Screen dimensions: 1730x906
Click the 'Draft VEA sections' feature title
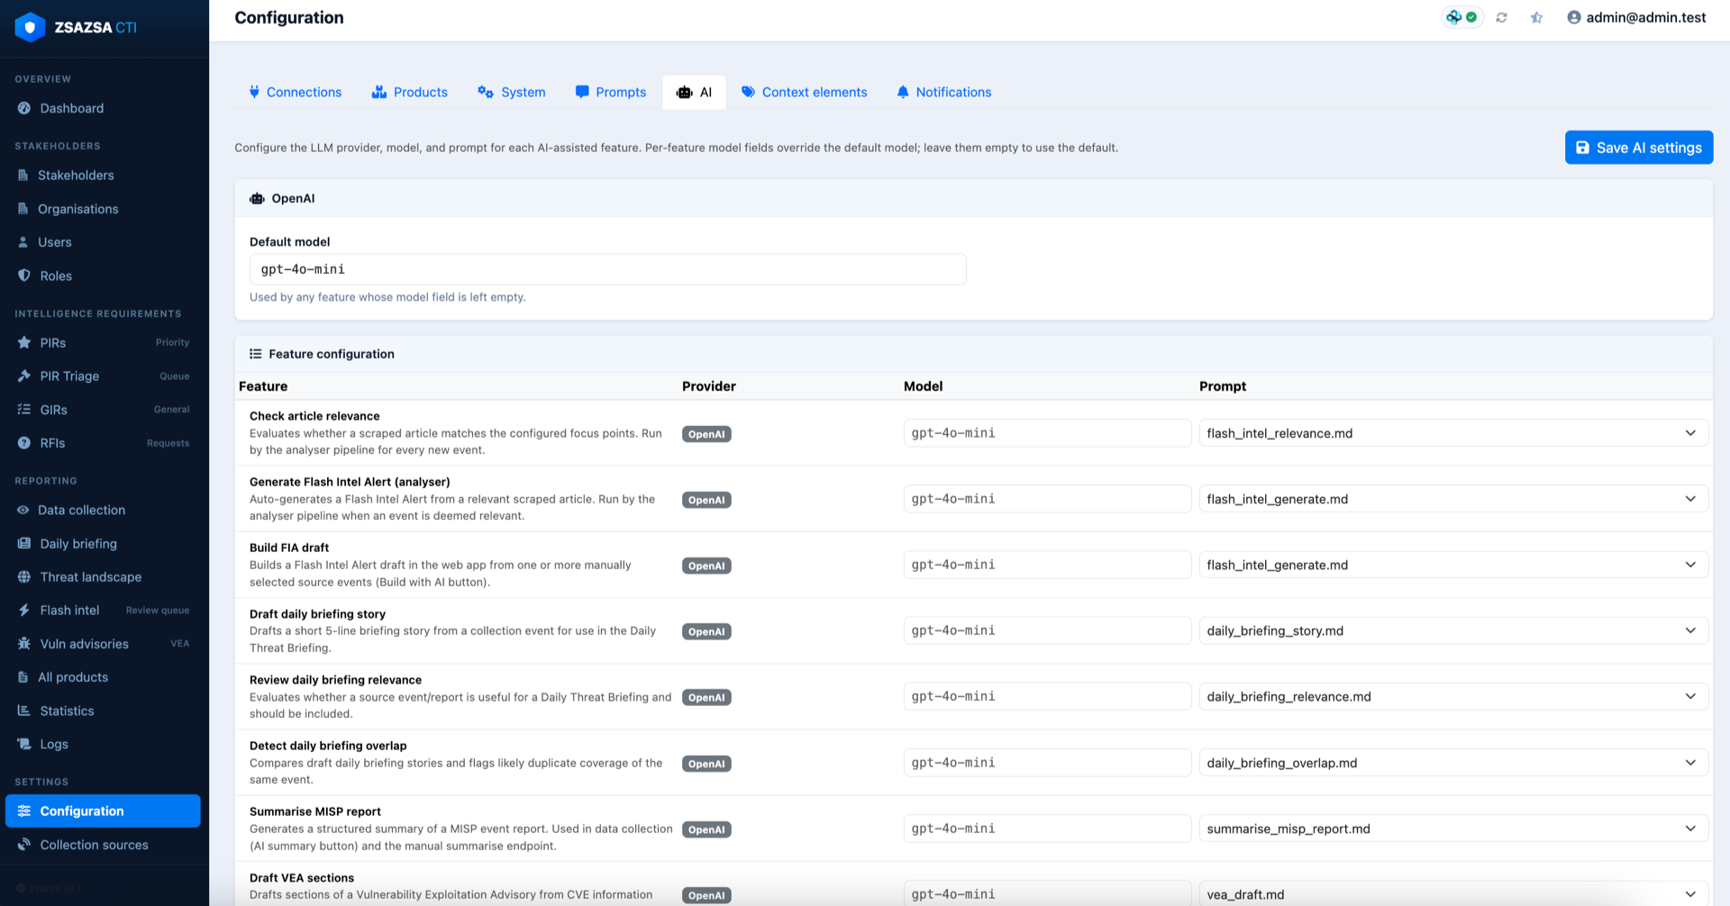[x=302, y=878]
